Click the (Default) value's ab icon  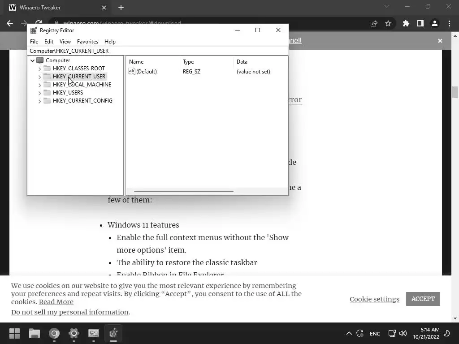click(132, 71)
